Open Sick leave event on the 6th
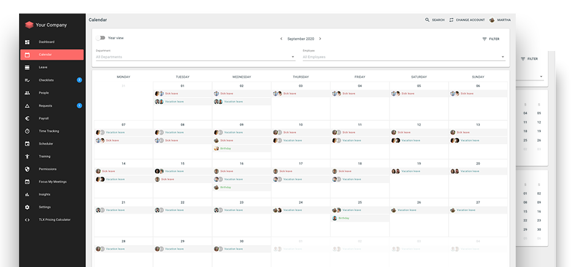Image resolution: width=584 pixels, height=267 pixels. [x=478, y=94]
